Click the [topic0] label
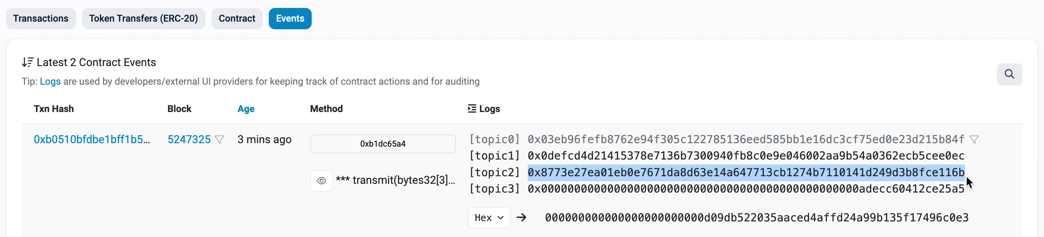Image resolution: width=1044 pixels, height=237 pixels. pos(494,139)
